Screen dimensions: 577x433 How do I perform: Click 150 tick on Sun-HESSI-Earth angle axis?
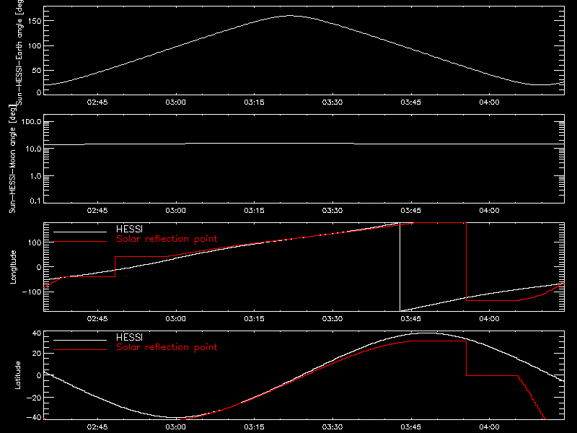tap(35, 21)
